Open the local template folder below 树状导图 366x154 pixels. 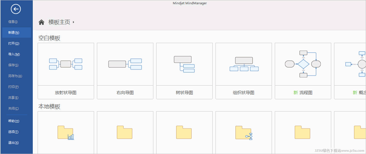[x=184, y=132]
